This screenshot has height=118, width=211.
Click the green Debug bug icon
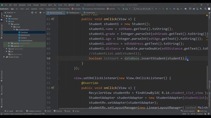pyautogui.click(x=167, y=9)
